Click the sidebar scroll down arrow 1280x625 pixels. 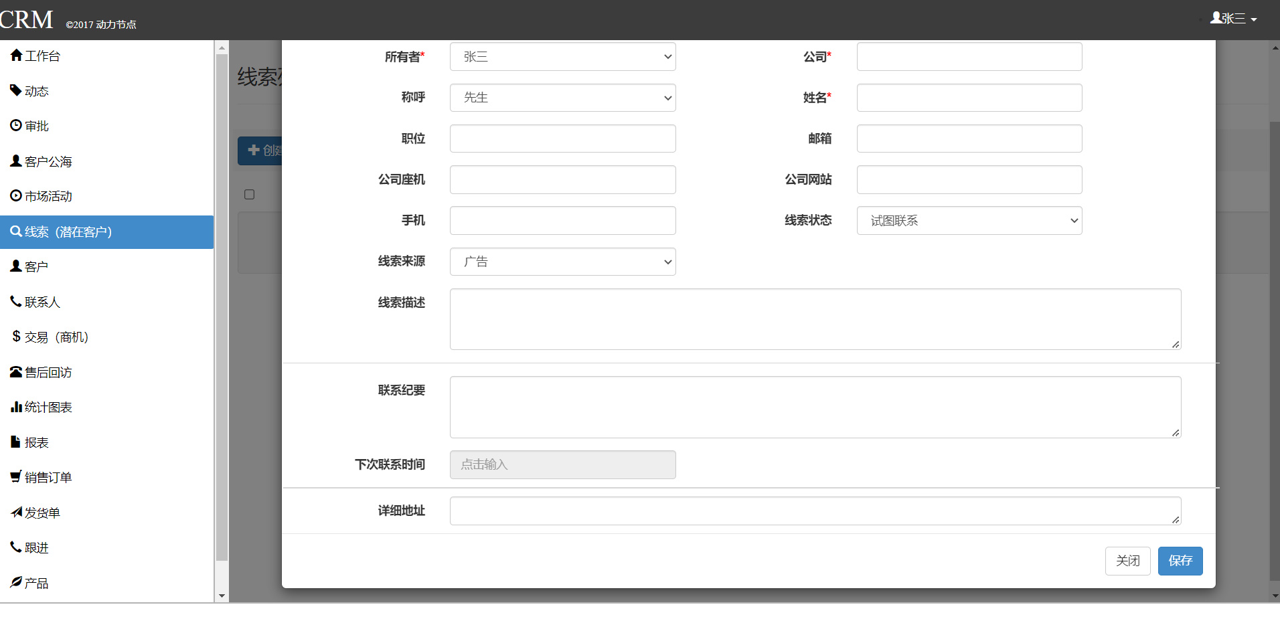[x=222, y=596]
